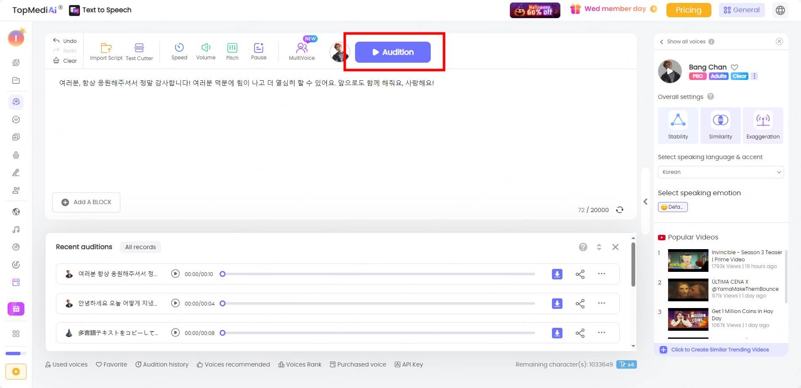Open the General menu
The image size is (801, 388).
coord(742,10)
